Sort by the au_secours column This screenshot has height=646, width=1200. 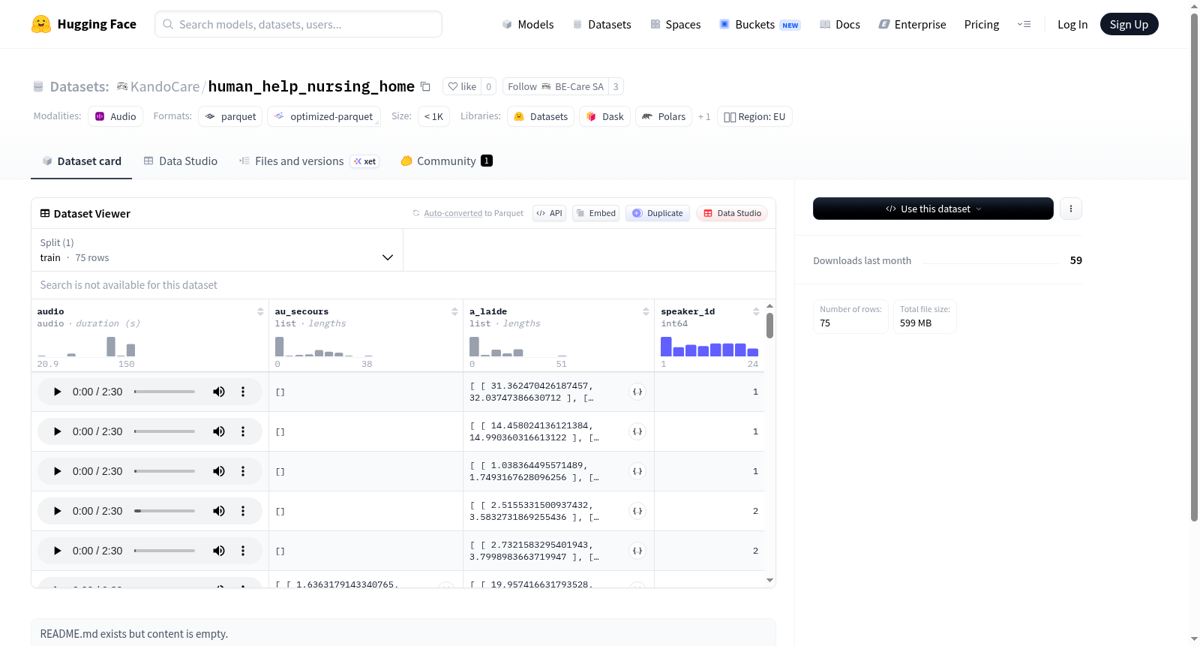click(x=454, y=311)
